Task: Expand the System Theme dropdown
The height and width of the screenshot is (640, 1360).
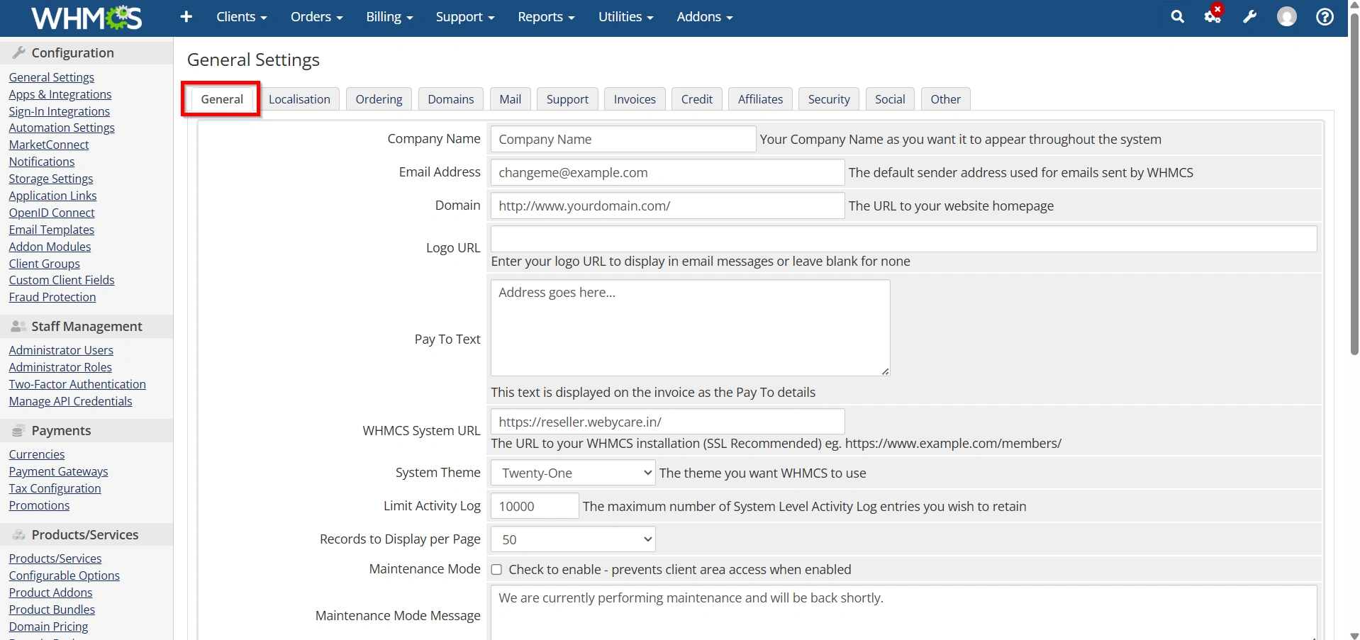Action: point(573,473)
